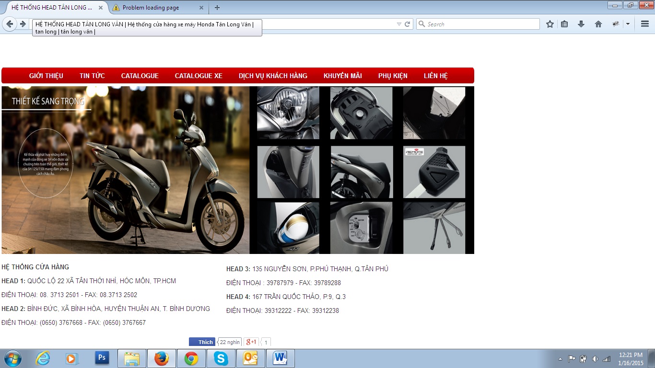Open the CATALOGUE menu item
655x368 pixels.
point(140,76)
